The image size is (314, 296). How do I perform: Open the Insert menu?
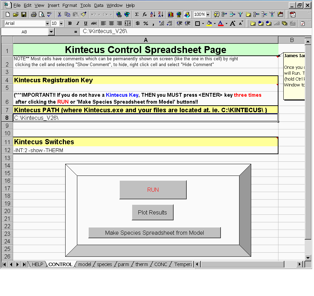[x=53, y=6]
